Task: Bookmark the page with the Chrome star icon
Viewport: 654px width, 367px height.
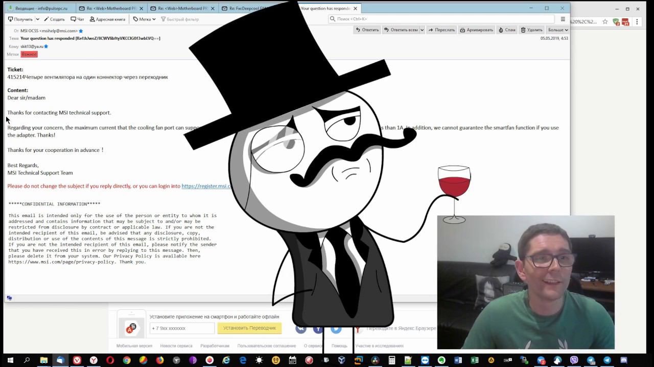Action: click(x=605, y=22)
